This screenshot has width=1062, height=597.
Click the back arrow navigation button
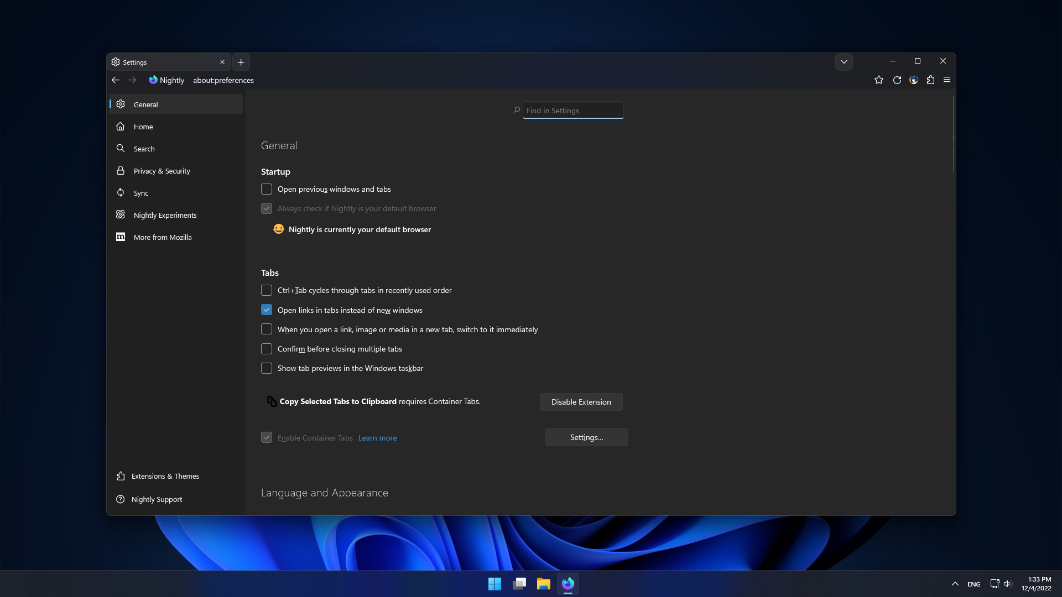point(116,80)
